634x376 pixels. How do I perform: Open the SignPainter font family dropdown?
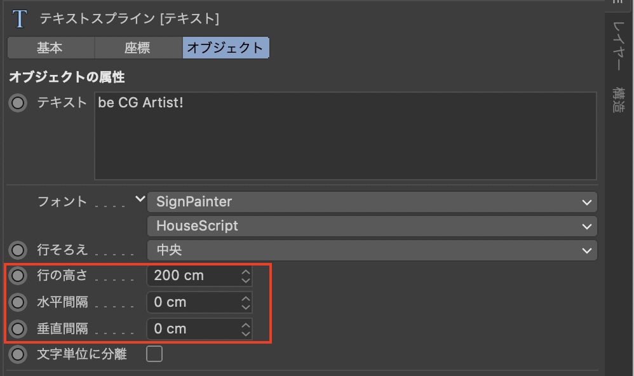(x=372, y=202)
